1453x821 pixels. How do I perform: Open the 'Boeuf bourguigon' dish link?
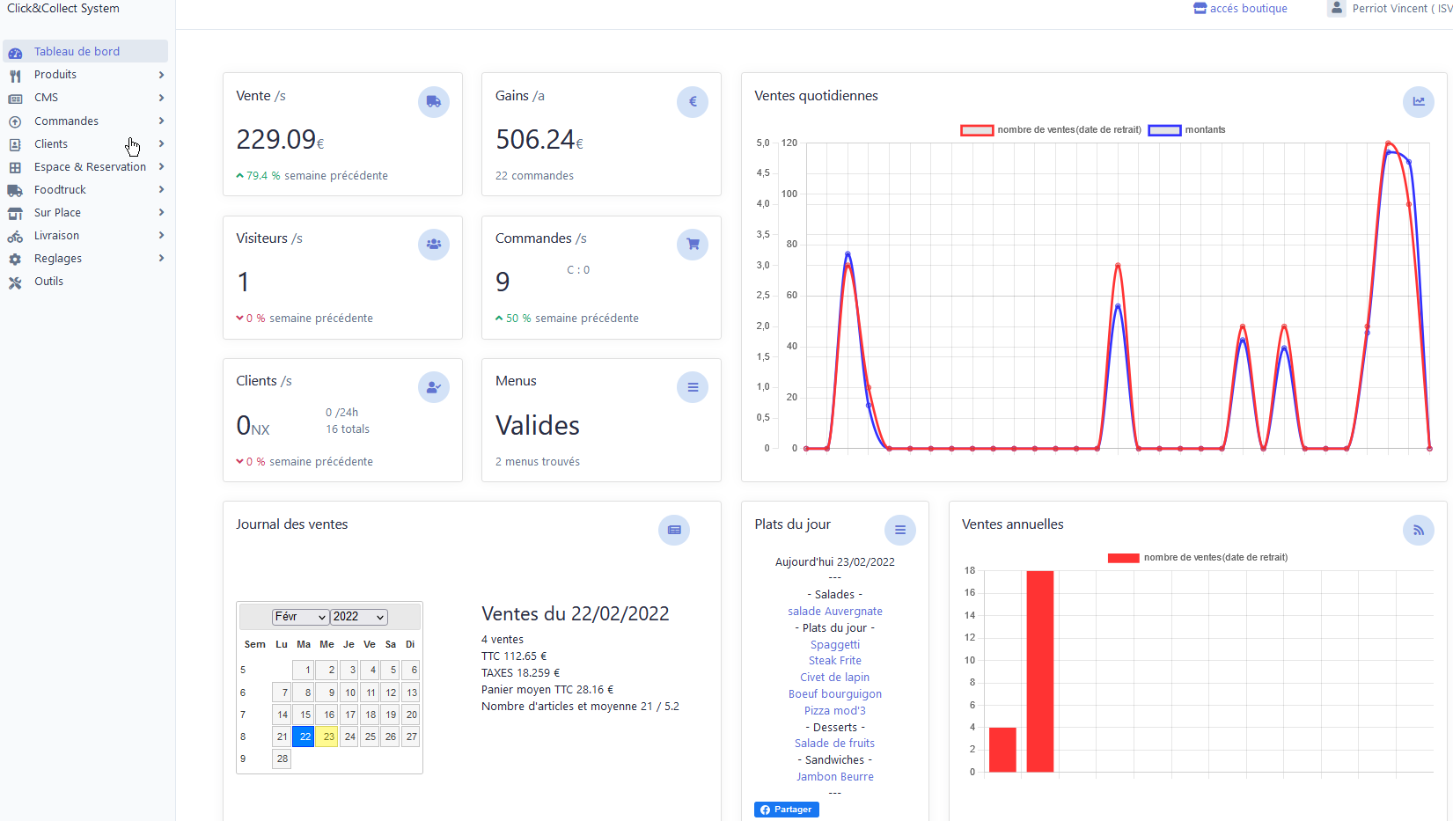(834, 694)
